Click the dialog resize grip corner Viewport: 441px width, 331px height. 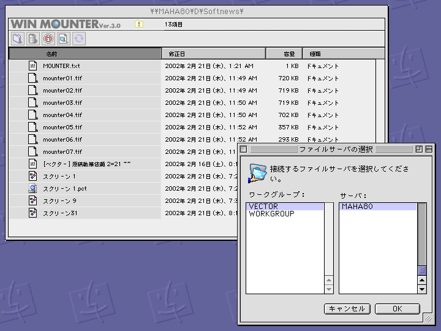[428, 318]
